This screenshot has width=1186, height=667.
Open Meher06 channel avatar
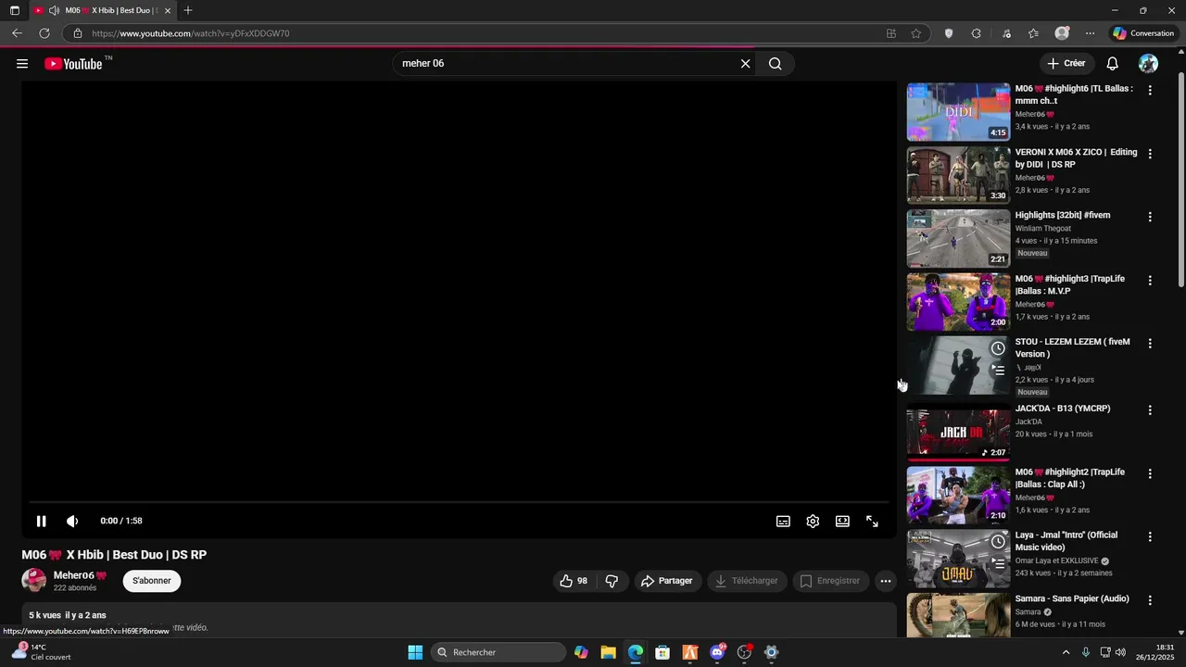point(34,581)
